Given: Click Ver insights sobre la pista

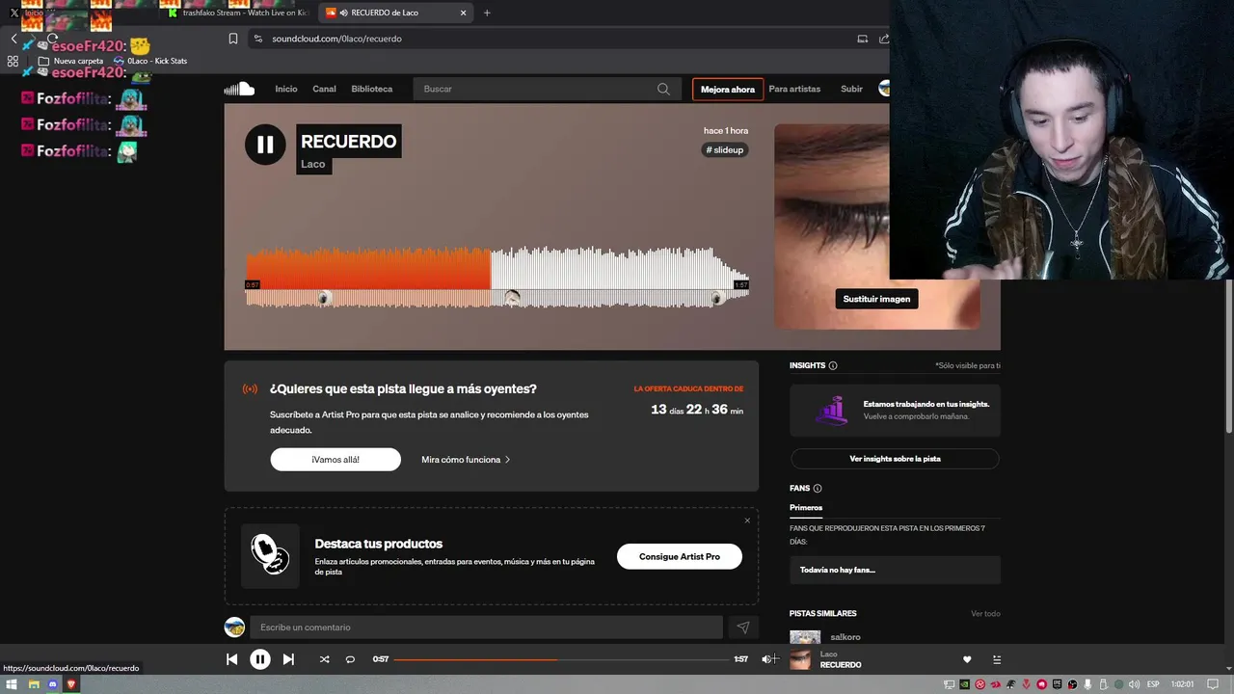Looking at the screenshot, I should (895, 459).
